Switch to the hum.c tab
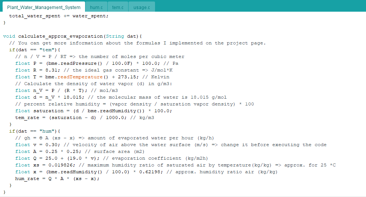366x197 pixels. pyautogui.click(x=96, y=7)
